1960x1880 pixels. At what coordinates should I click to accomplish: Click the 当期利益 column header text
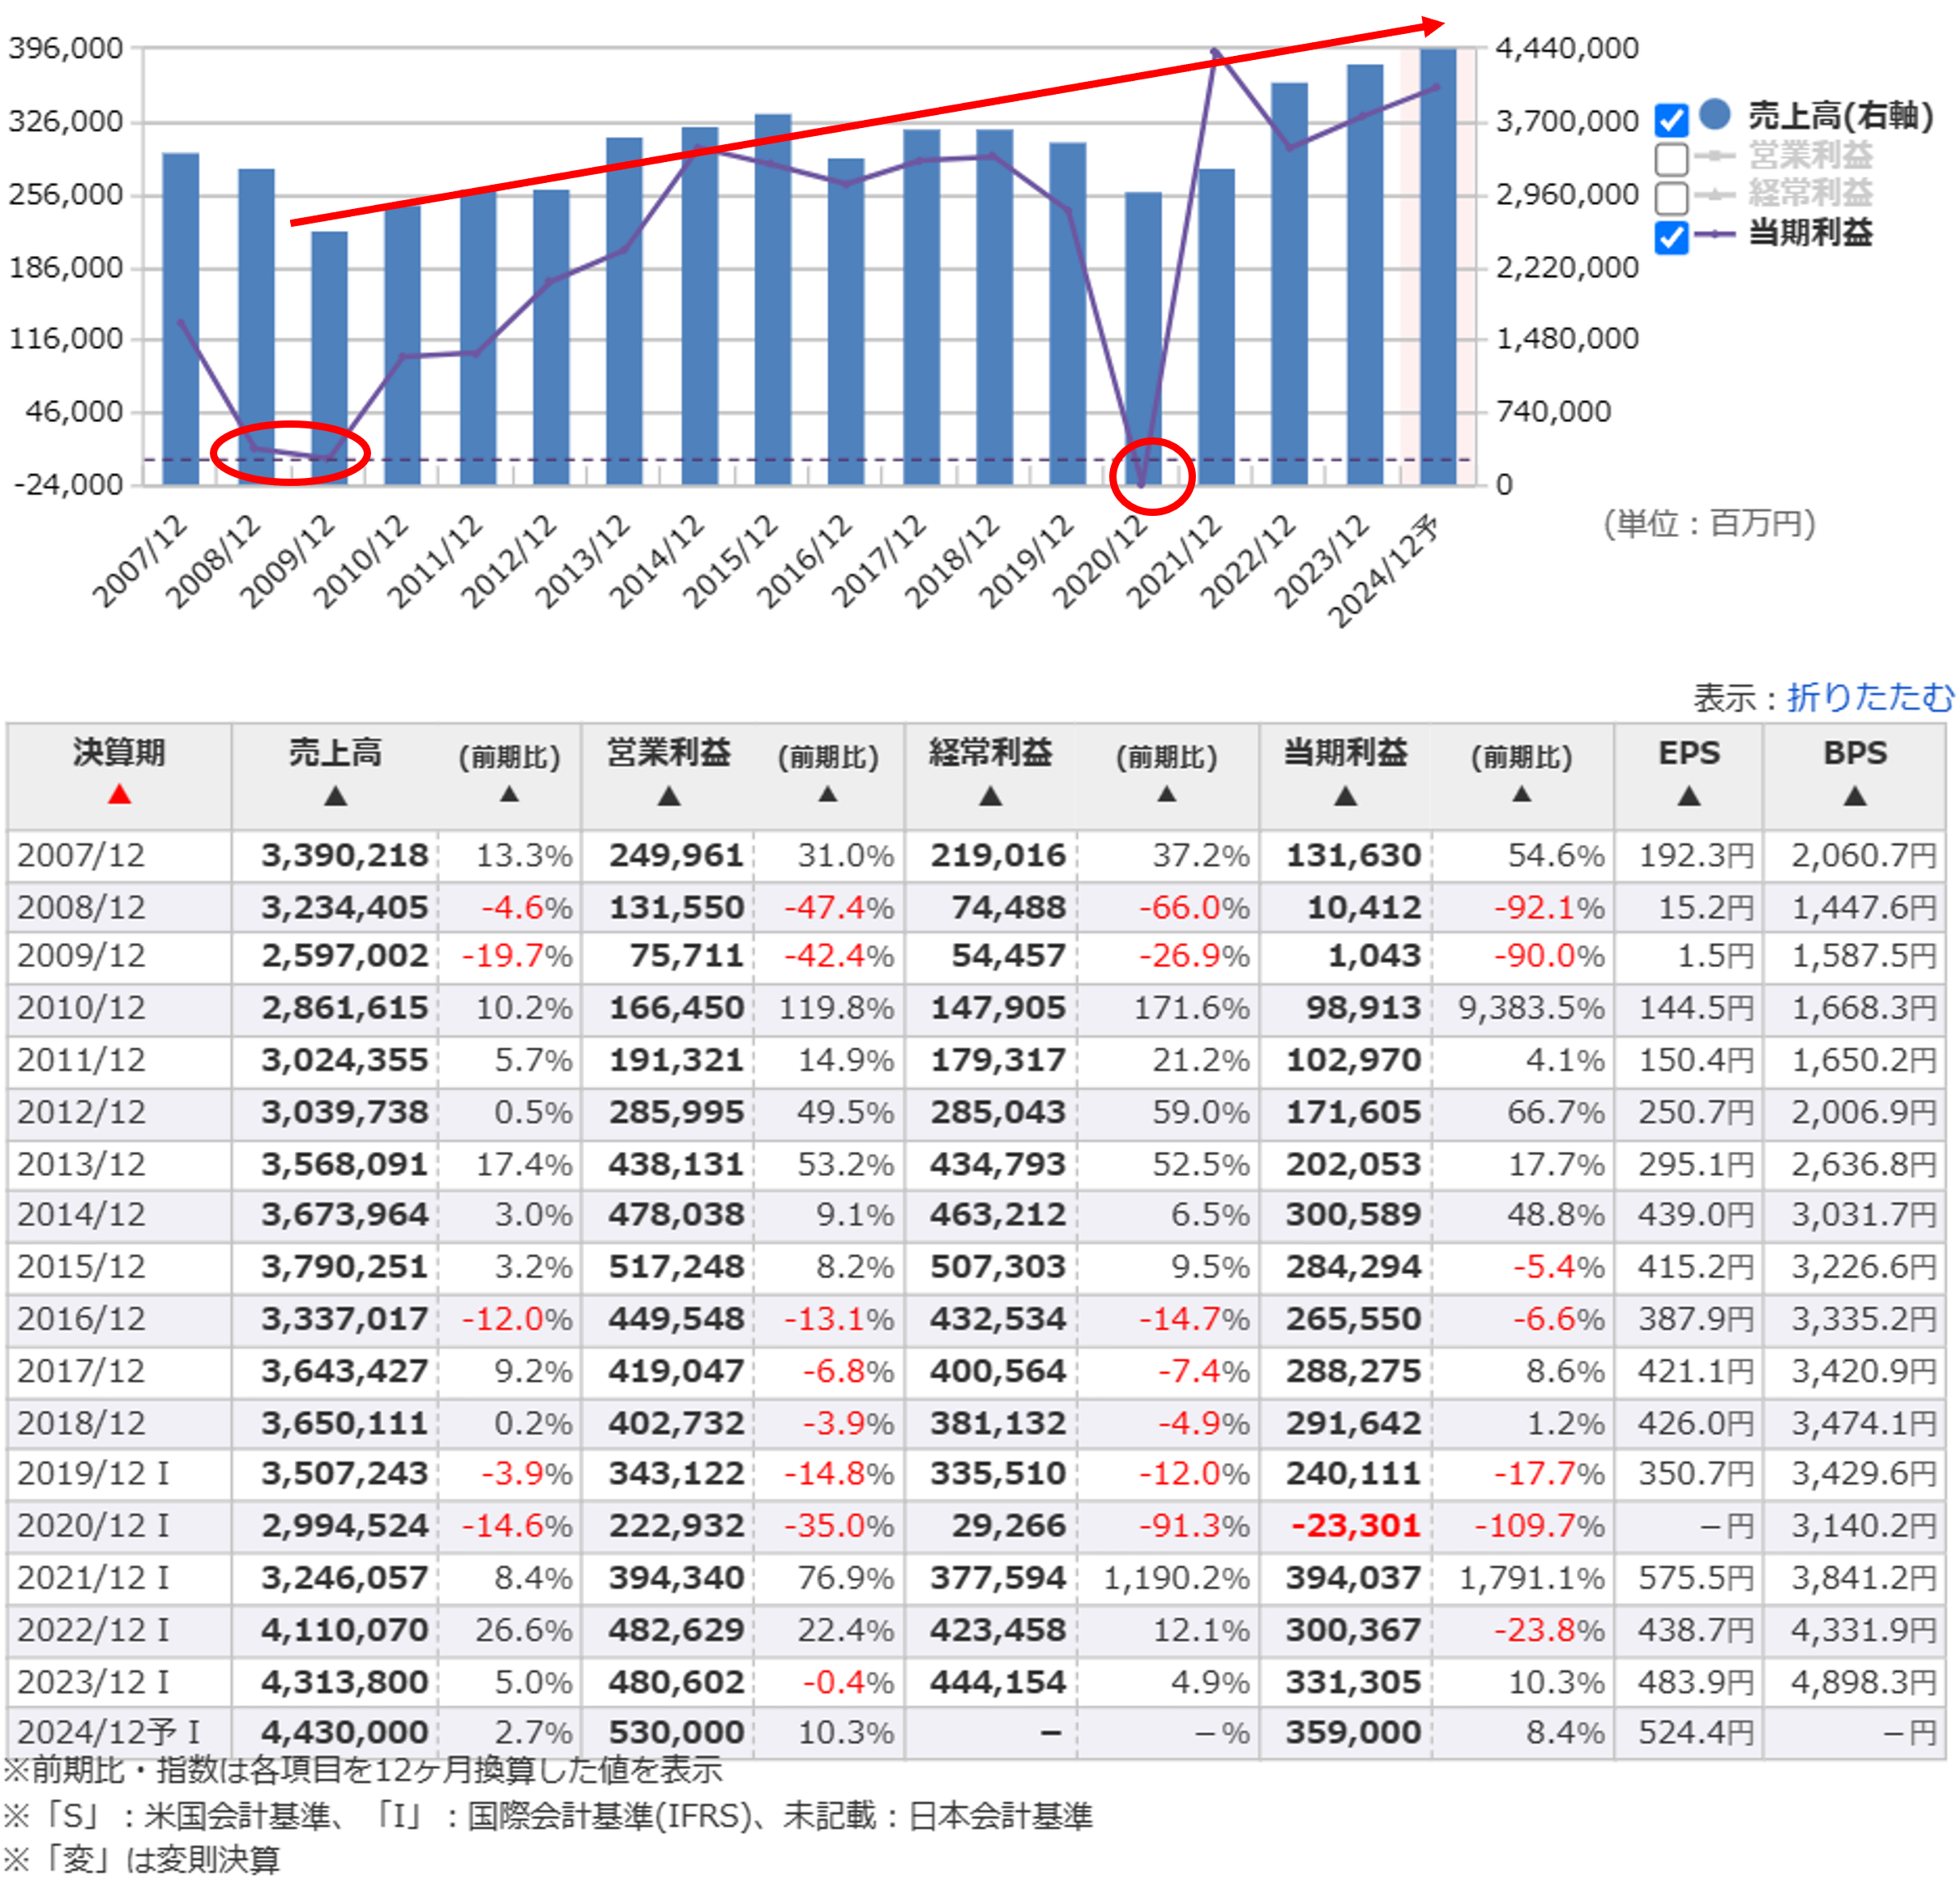(1345, 752)
